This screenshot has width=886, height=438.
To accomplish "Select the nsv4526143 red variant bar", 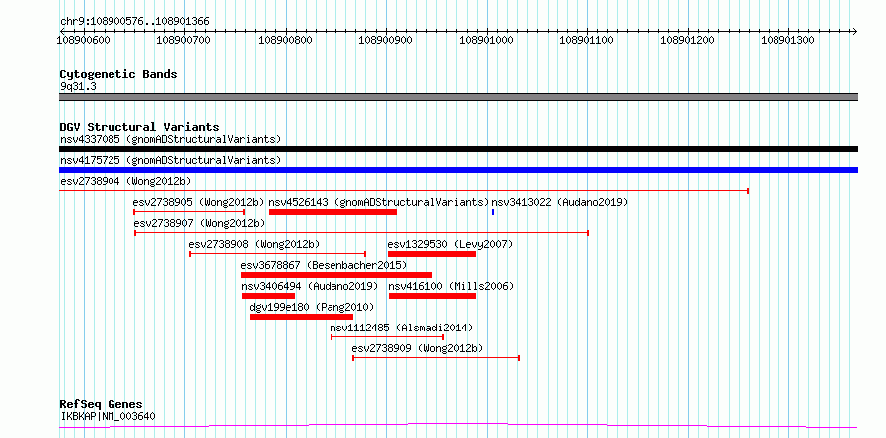I will (x=332, y=212).
